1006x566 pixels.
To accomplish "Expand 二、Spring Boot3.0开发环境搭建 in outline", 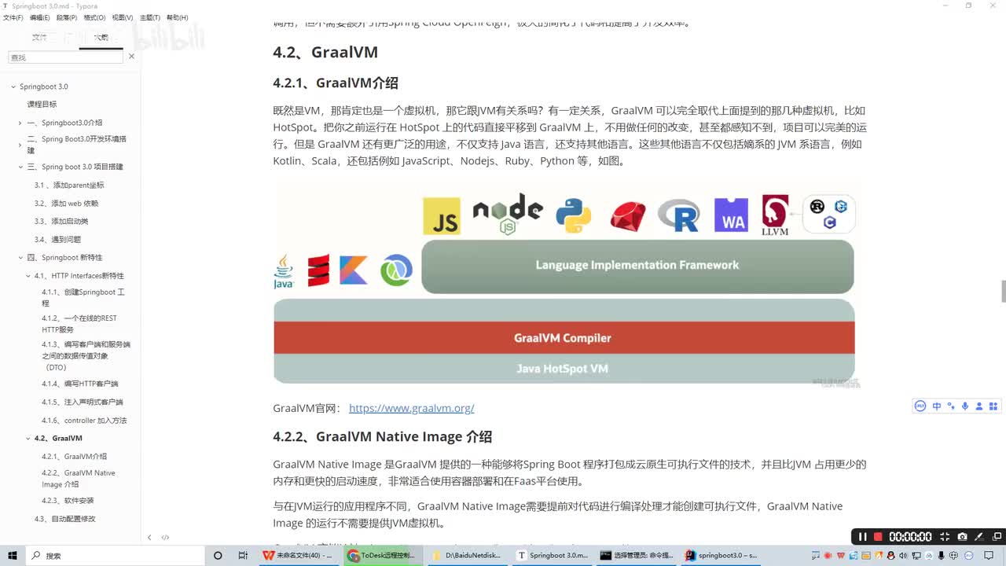I will [x=20, y=145].
